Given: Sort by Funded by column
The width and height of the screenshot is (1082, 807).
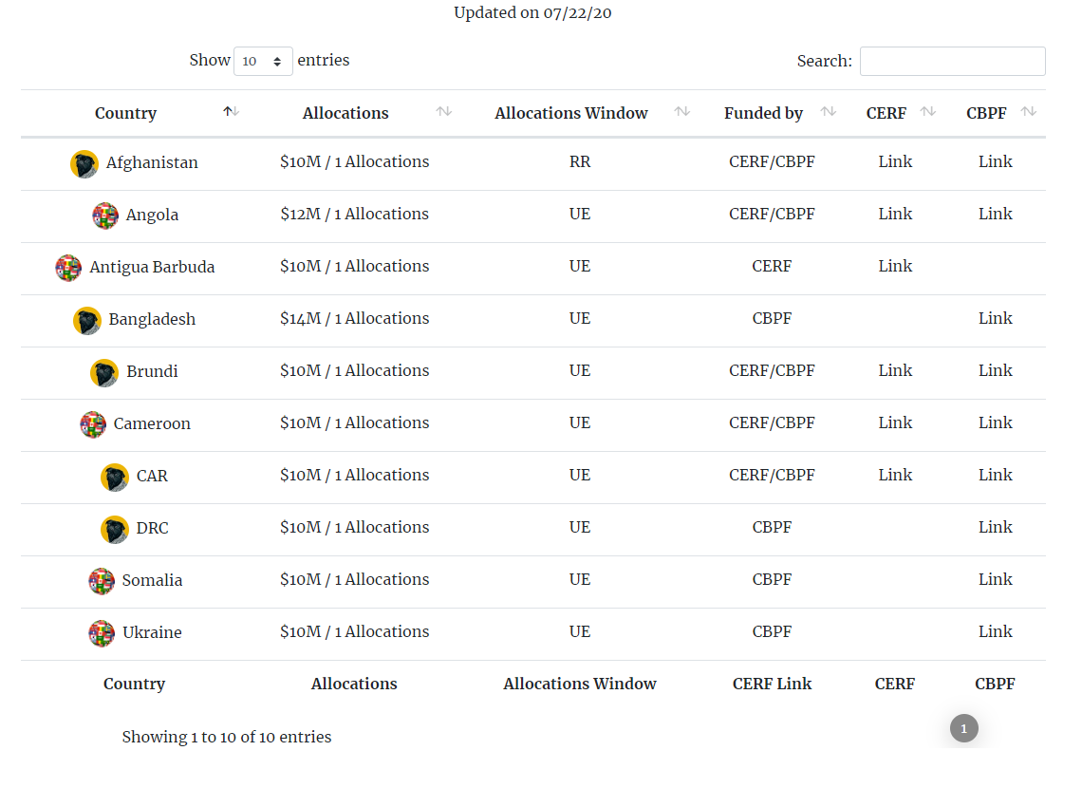Looking at the screenshot, I should (828, 112).
